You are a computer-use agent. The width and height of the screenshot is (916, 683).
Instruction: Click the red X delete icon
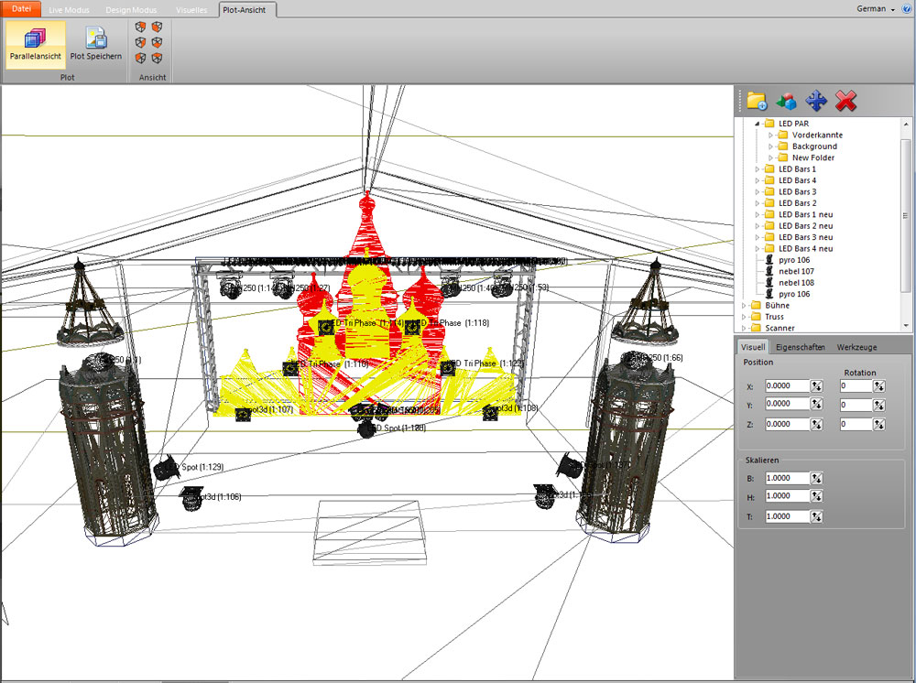[x=845, y=101]
